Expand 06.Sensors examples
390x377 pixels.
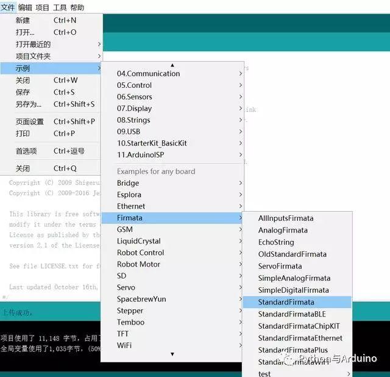[172, 96]
